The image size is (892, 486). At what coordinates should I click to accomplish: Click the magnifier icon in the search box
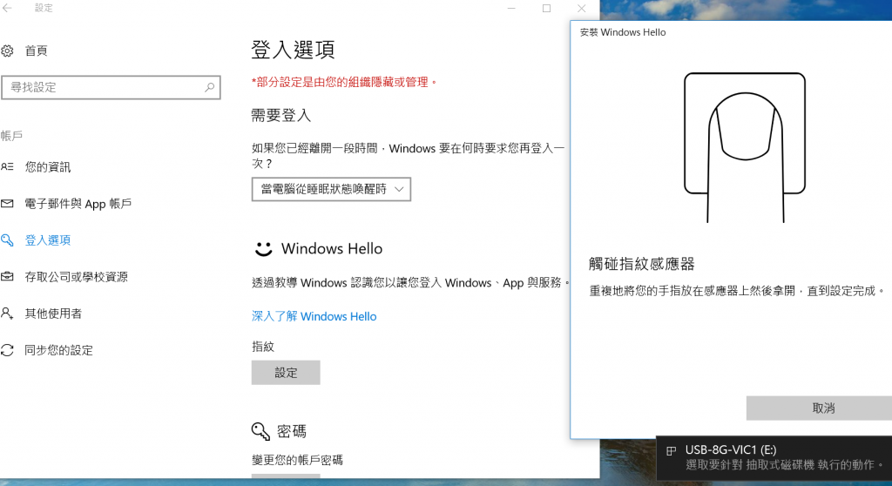point(209,88)
